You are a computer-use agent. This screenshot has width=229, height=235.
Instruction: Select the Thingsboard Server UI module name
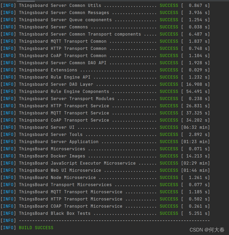coord(46,127)
